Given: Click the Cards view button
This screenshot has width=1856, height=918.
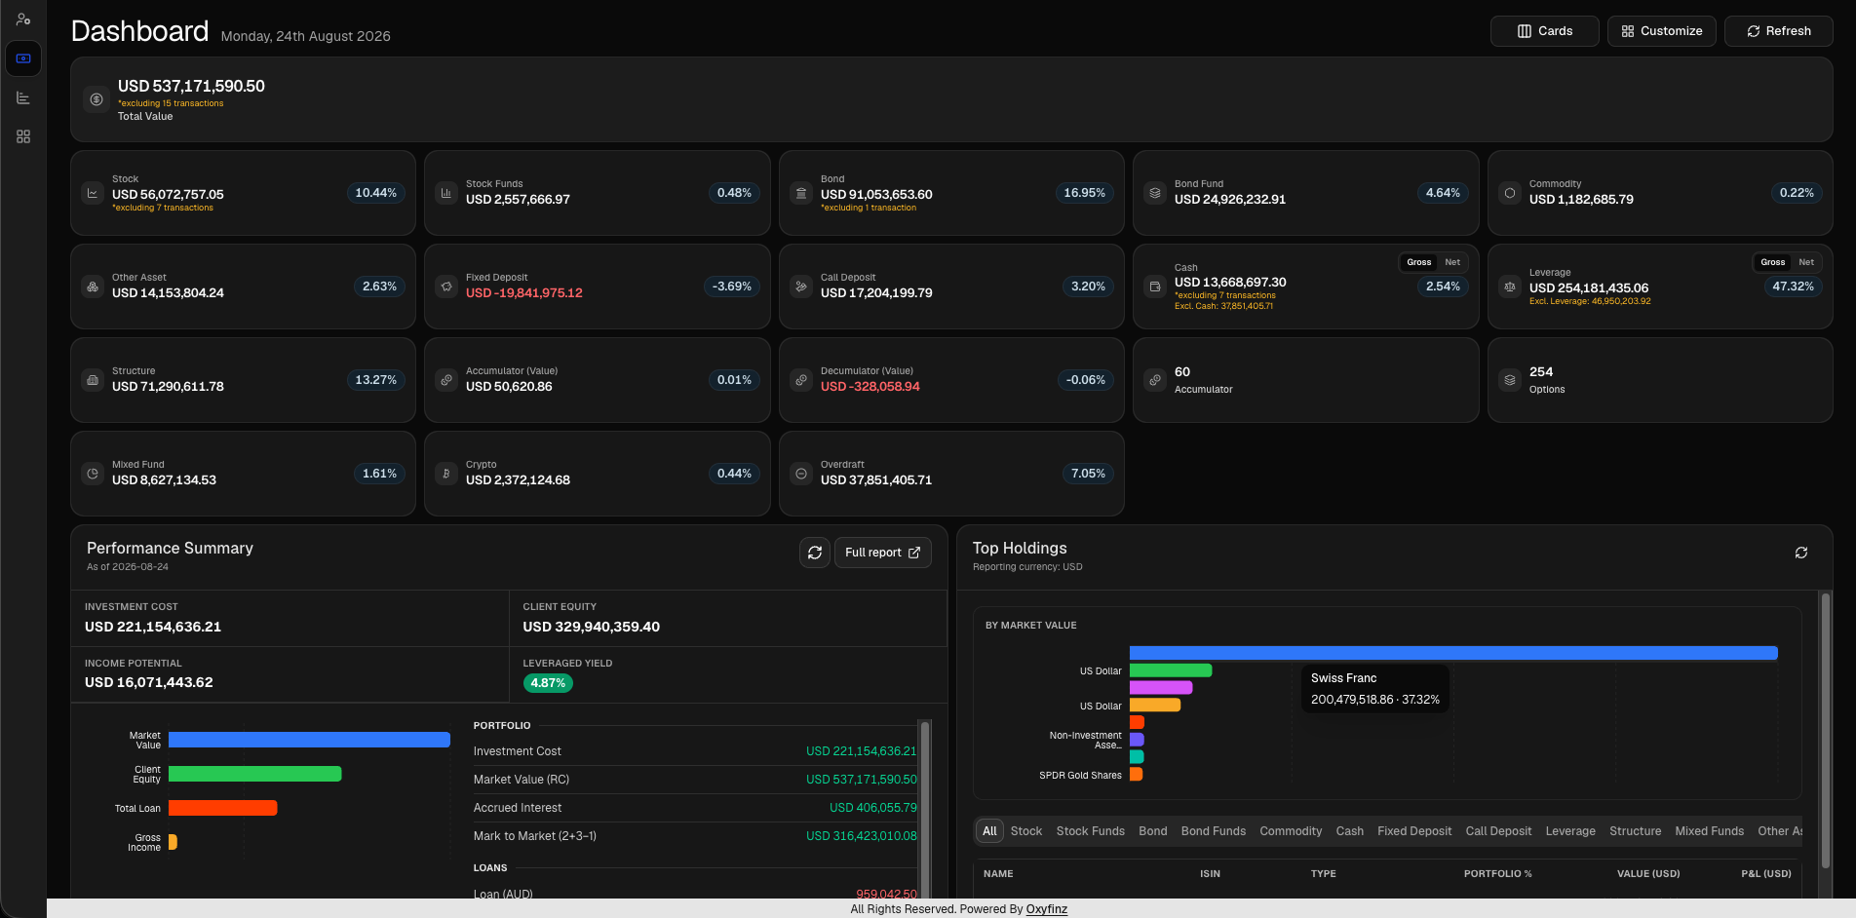Looking at the screenshot, I should click(1545, 31).
